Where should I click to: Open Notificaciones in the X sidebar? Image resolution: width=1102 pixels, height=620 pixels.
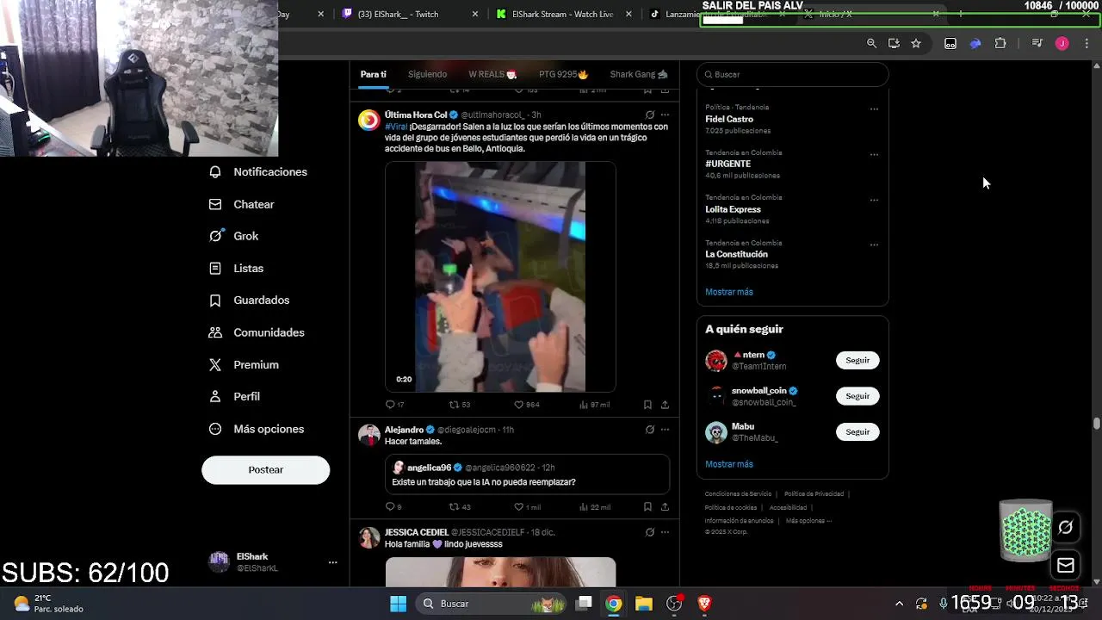[x=258, y=171]
